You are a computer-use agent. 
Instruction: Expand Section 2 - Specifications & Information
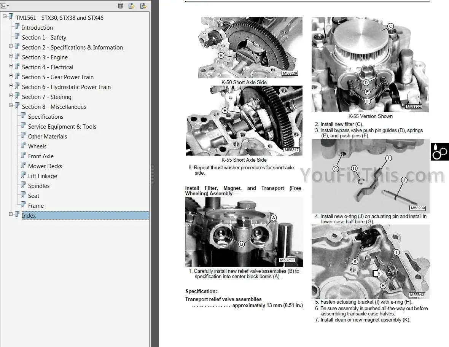[11, 46]
